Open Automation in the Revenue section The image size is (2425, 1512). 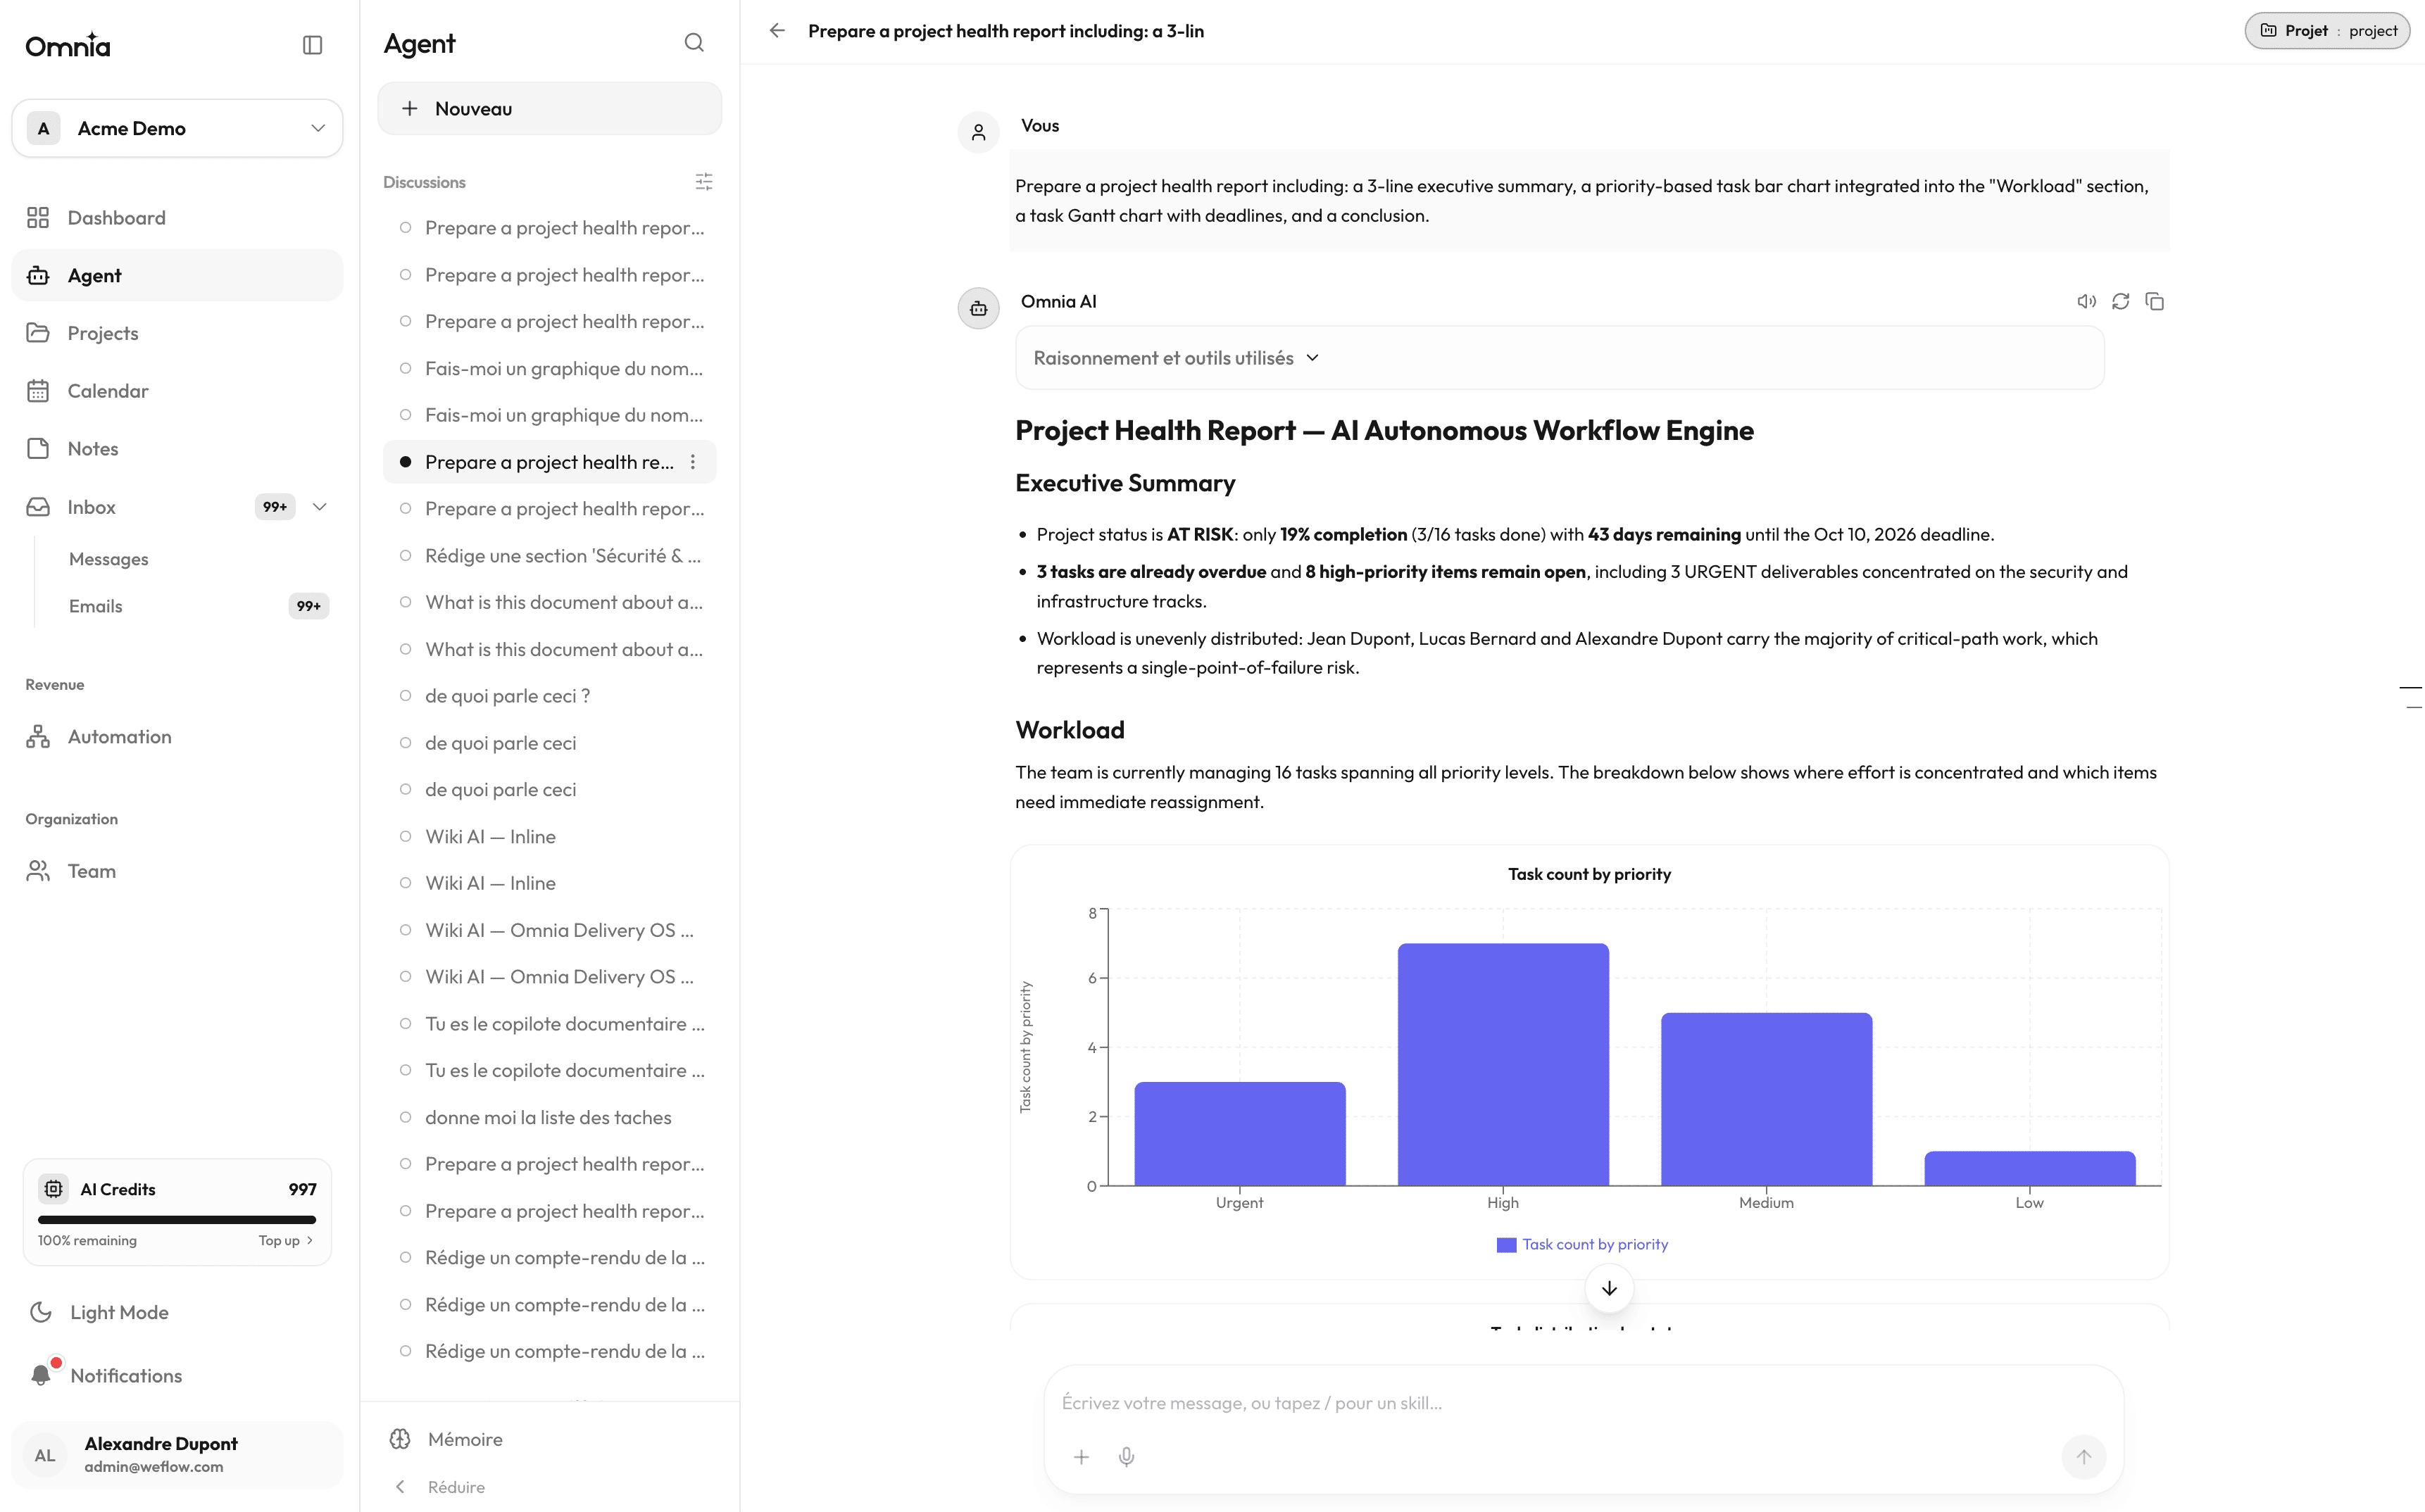(x=177, y=737)
